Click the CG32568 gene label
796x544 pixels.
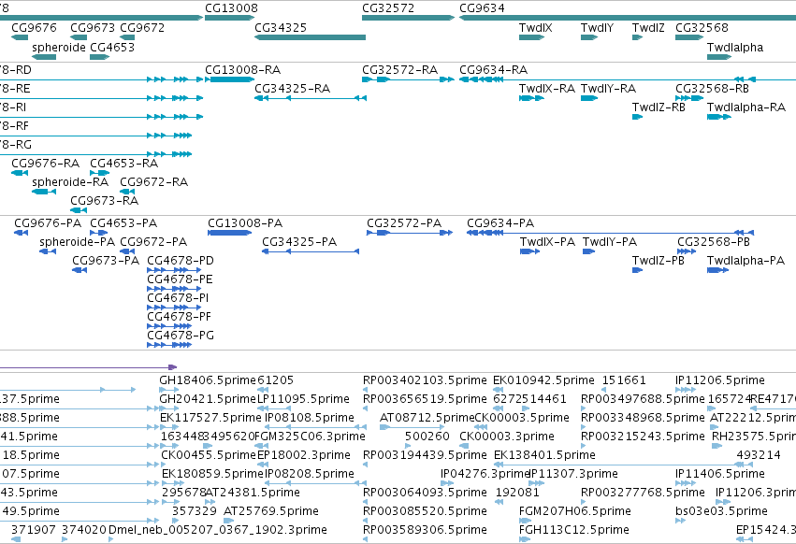point(702,27)
